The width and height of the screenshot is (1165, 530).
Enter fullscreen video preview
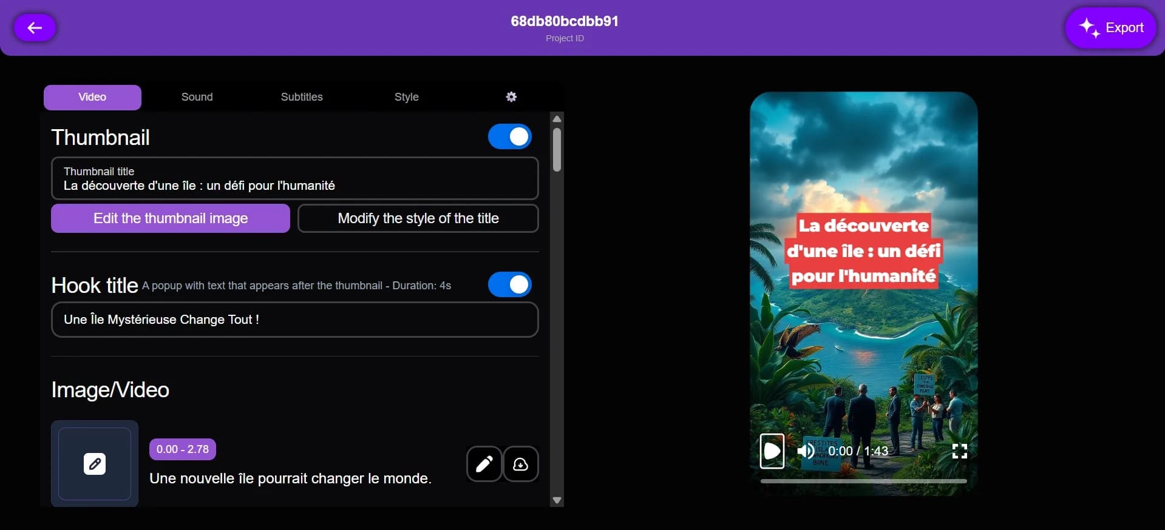(959, 451)
